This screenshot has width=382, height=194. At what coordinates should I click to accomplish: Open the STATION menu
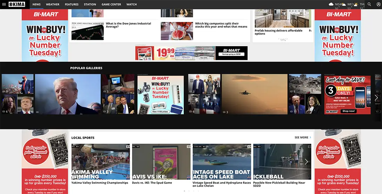(90, 5)
